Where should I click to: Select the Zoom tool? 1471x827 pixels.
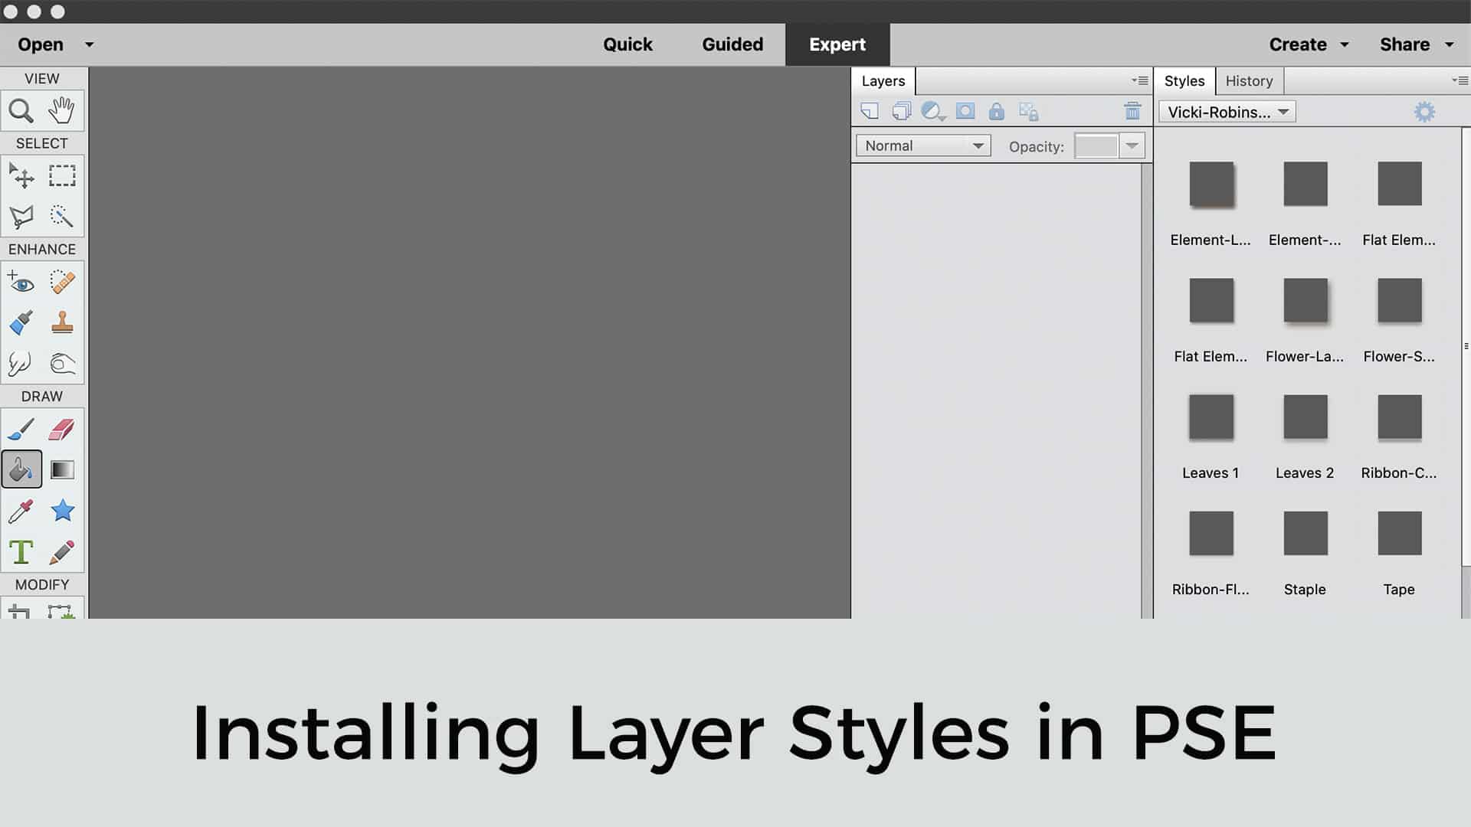(x=21, y=111)
